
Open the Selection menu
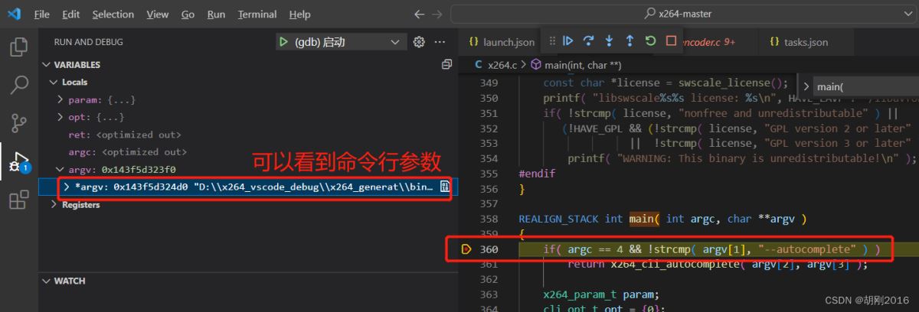coord(114,15)
